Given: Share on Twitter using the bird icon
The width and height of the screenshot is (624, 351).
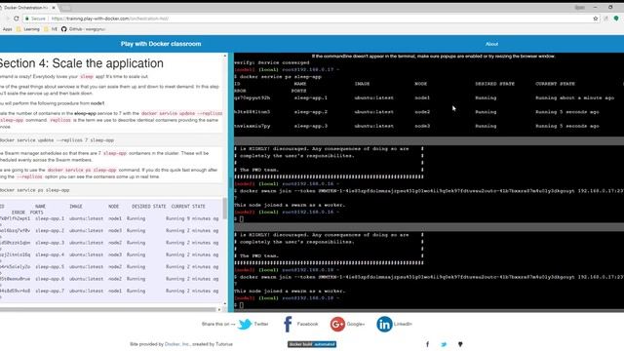Looking at the screenshot, I should (245, 324).
